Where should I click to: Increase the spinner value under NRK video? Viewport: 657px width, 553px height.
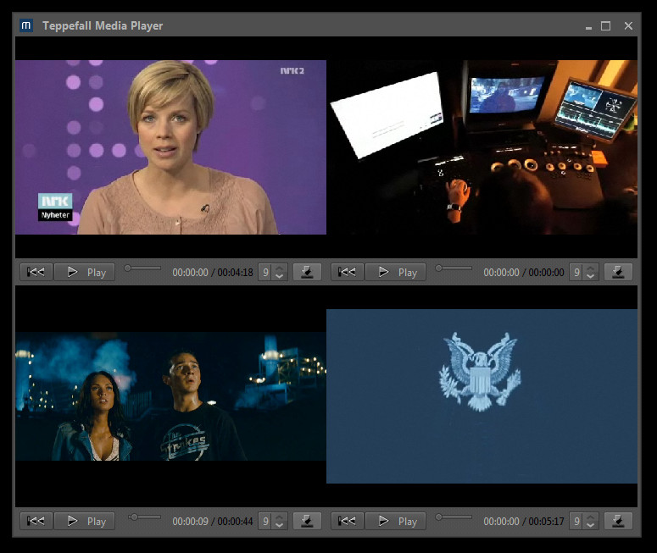(280, 268)
